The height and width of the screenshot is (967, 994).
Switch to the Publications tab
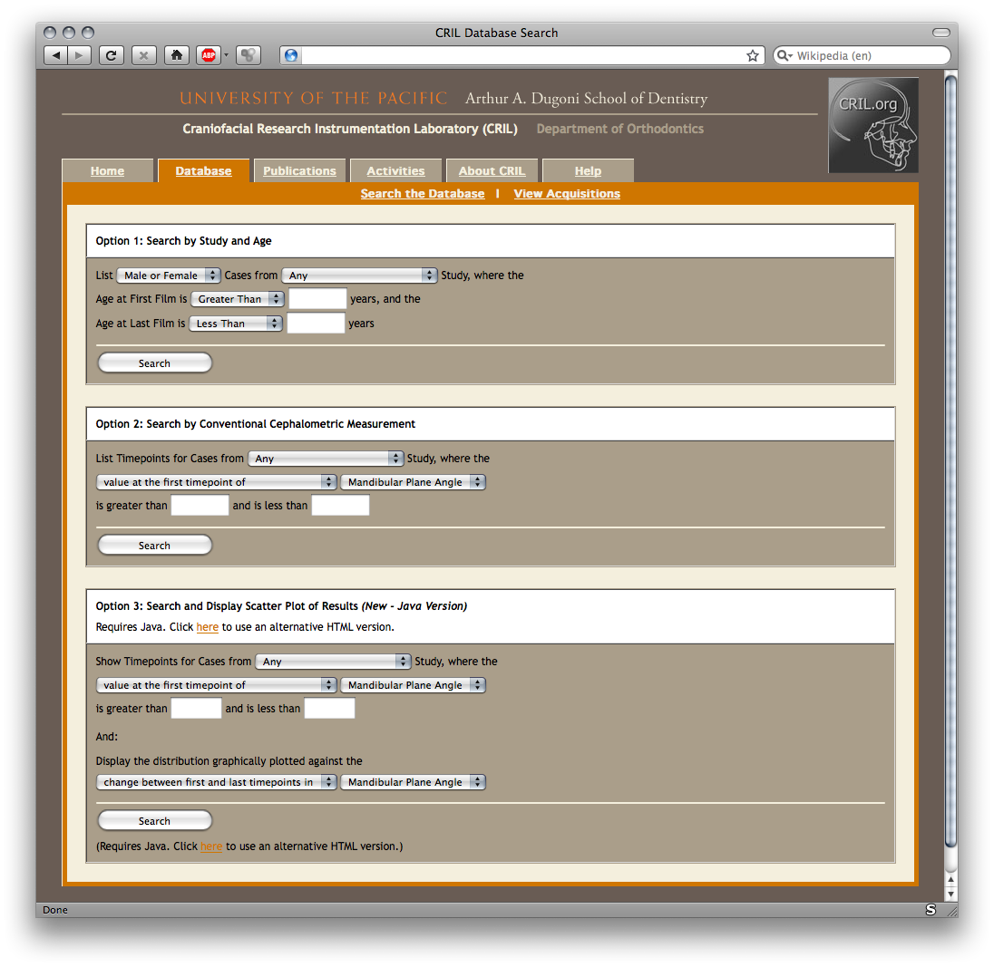click(299, 171)
